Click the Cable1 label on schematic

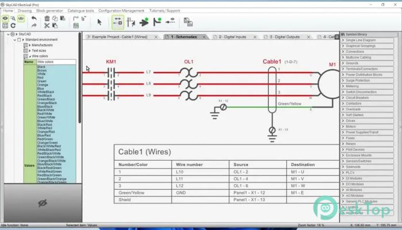(272, 62)
